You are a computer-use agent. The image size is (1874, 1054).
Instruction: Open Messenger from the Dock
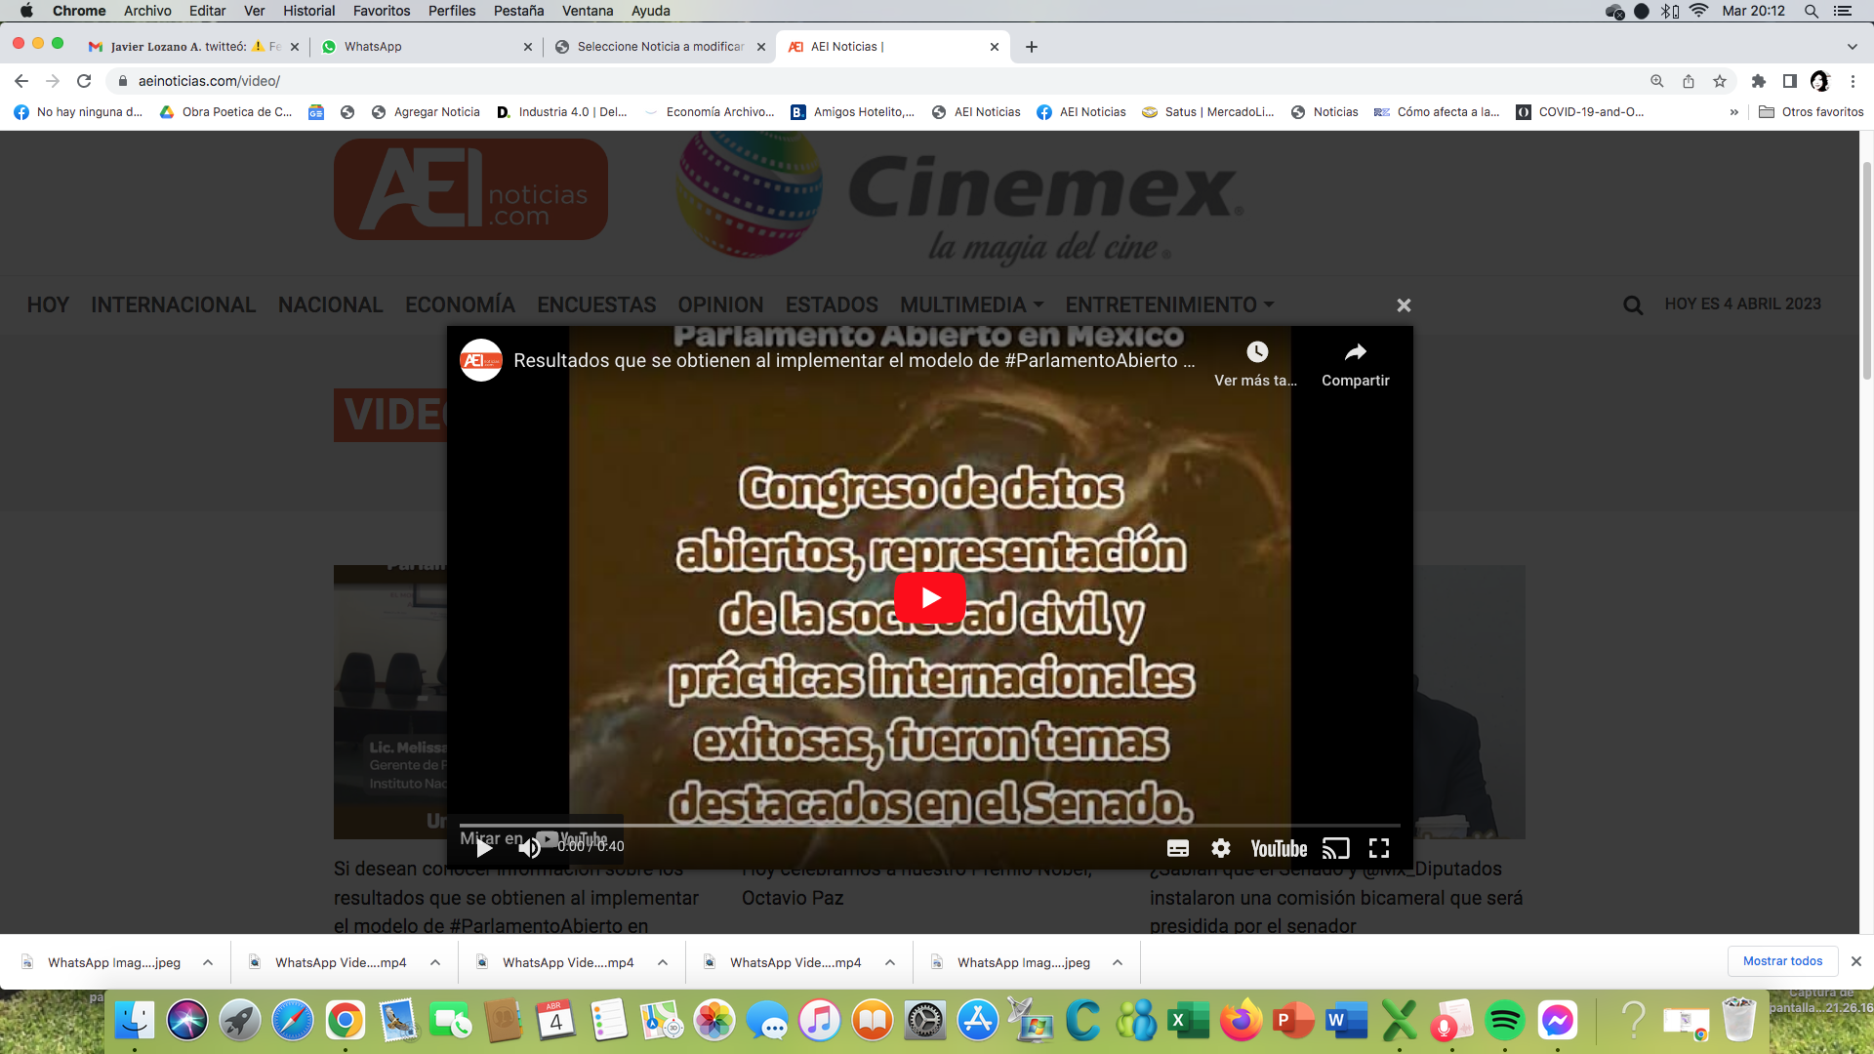[1557, 1021]
